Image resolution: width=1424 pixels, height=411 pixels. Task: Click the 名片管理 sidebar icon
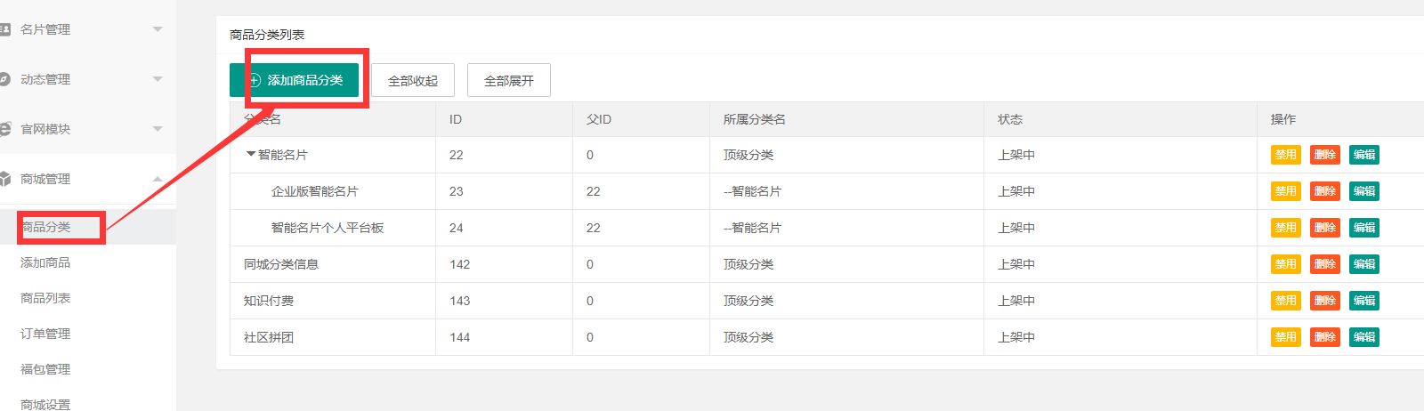[4, 29]
